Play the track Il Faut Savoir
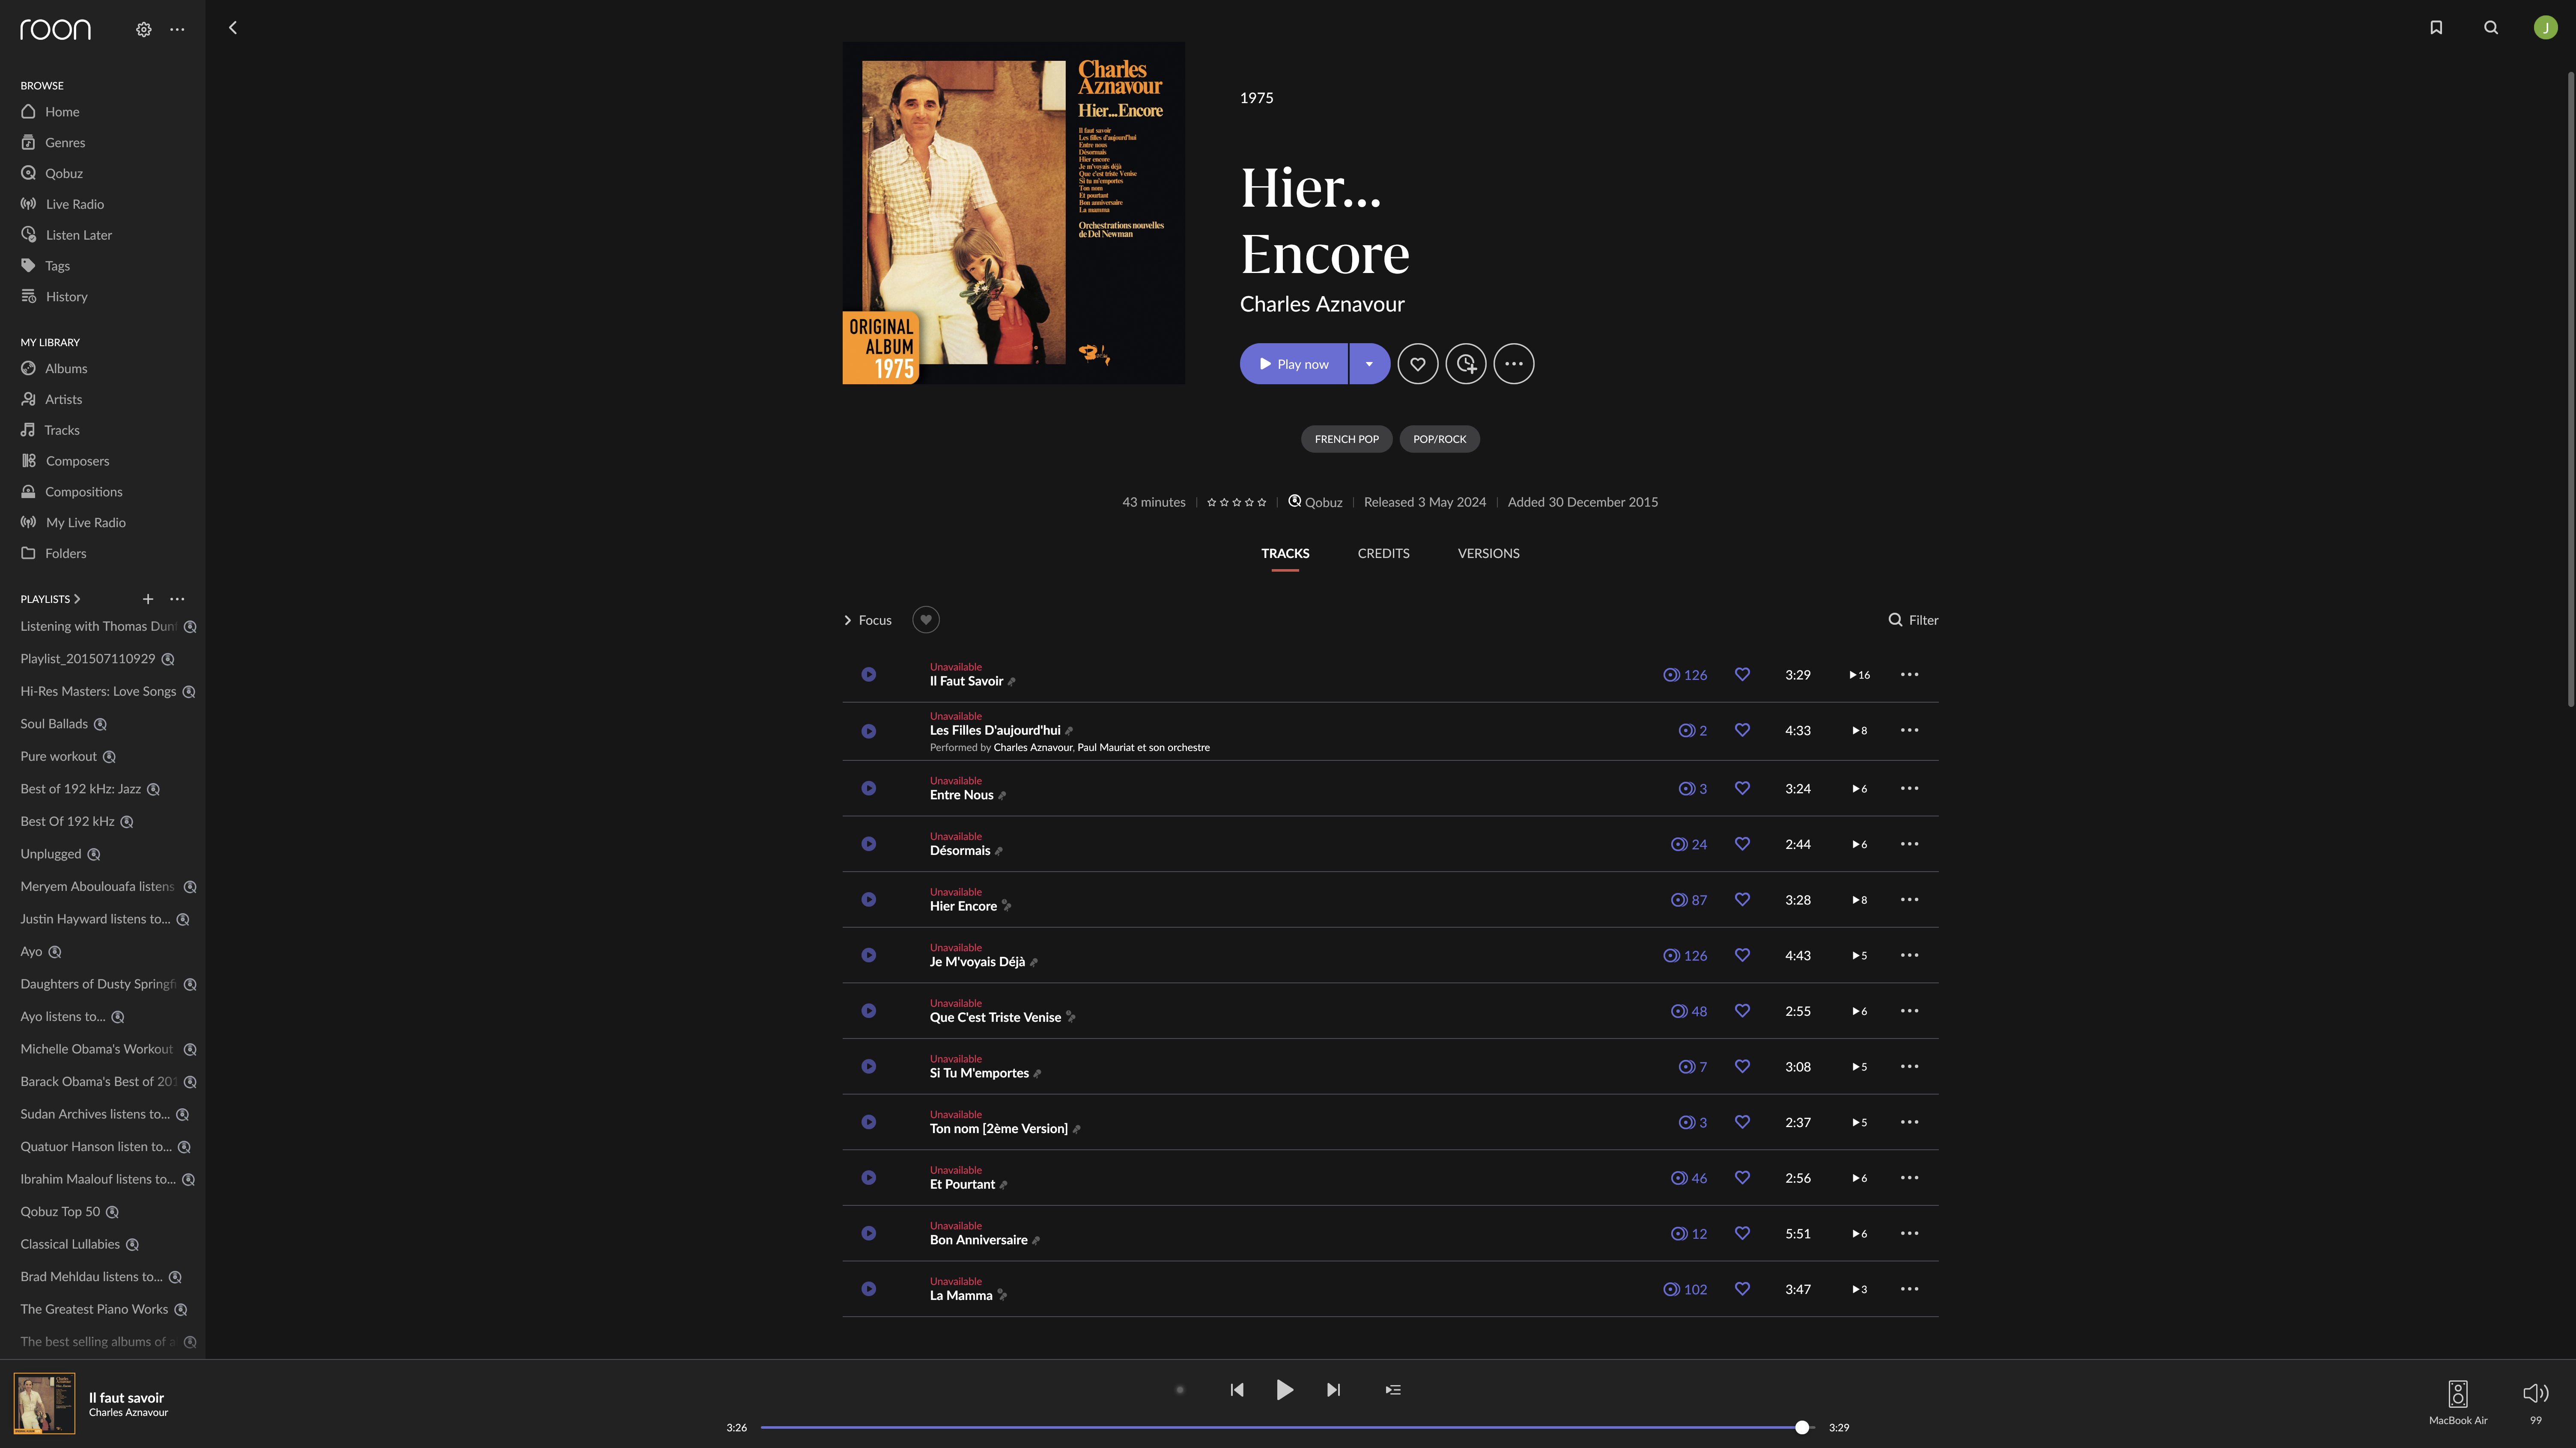 (869, 674)
